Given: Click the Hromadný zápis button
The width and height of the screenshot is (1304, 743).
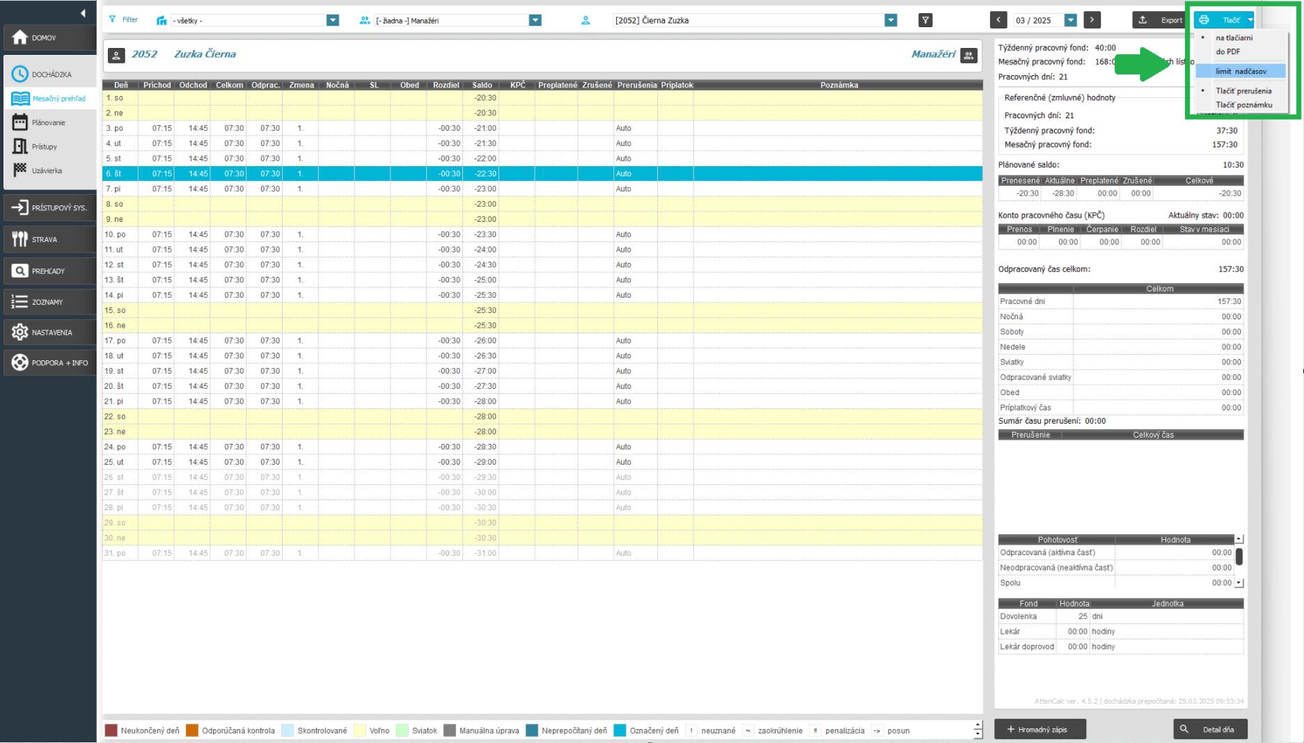Looking at the screenshot, I should [1040, 729].
